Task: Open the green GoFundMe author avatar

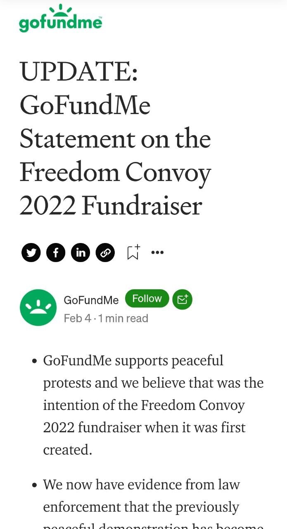Action: [x=38, y=307]
